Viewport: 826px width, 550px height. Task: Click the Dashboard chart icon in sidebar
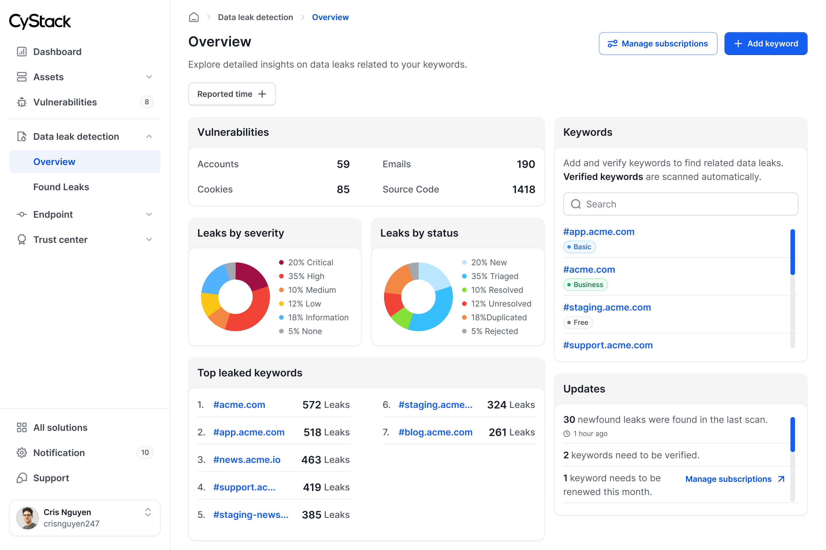click(x=22, y=52)
